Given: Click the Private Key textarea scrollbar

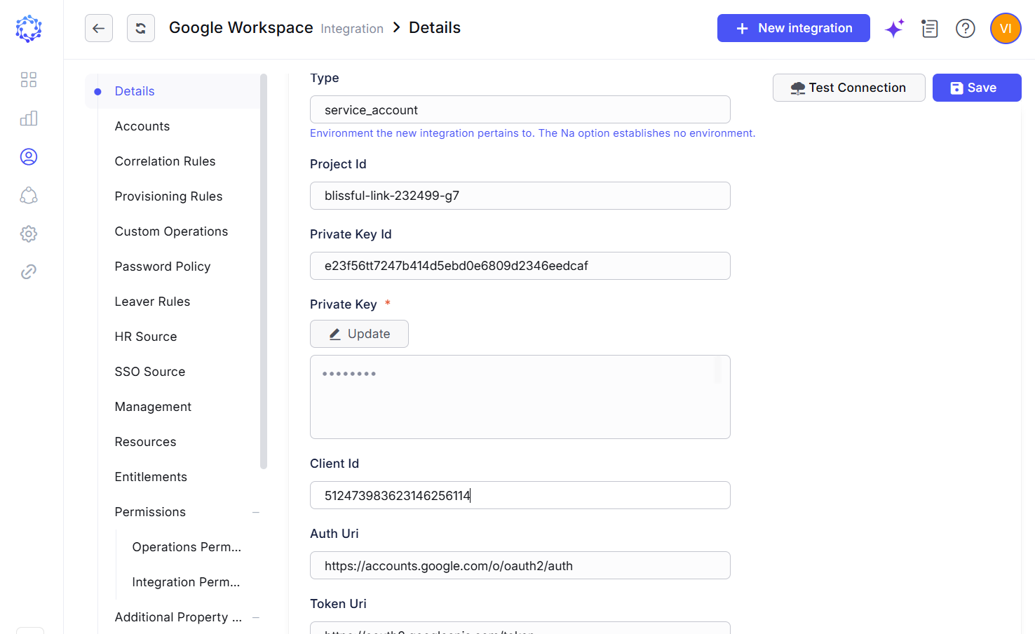Looking at the screenshot, I should click(718, 370).
